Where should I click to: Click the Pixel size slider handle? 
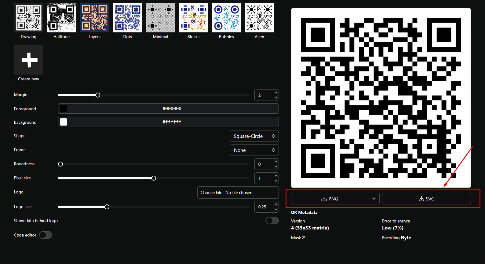click(154, 178)
